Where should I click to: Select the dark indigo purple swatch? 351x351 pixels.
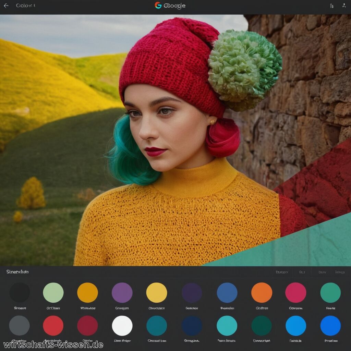(x=192, y=293)
